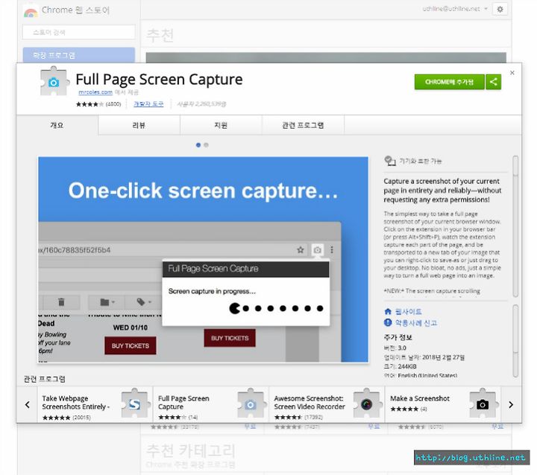This screenshot has width=537, height=475.
Task: Click the 244KiB size text
Action: pyautogui.click(x=407, y=366)
